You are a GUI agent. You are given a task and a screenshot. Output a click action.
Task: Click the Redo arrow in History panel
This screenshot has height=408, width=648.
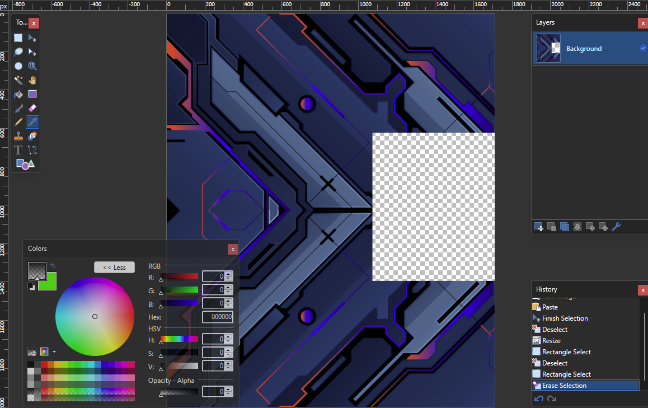(x=552, y=398)
